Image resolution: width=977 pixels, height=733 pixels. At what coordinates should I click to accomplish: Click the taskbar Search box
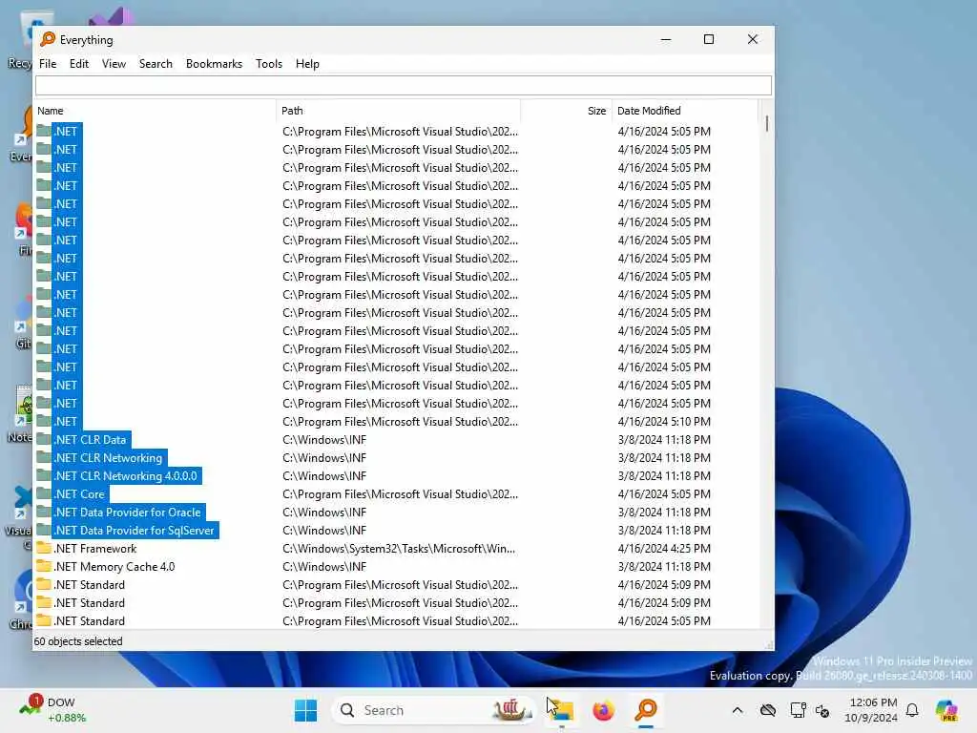(434, 710)
